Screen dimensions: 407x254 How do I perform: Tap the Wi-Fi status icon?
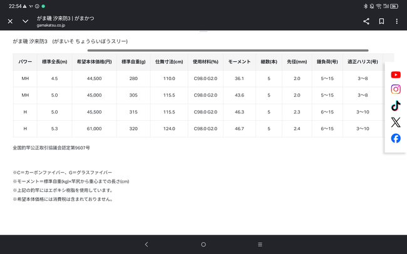pos(379,6)
